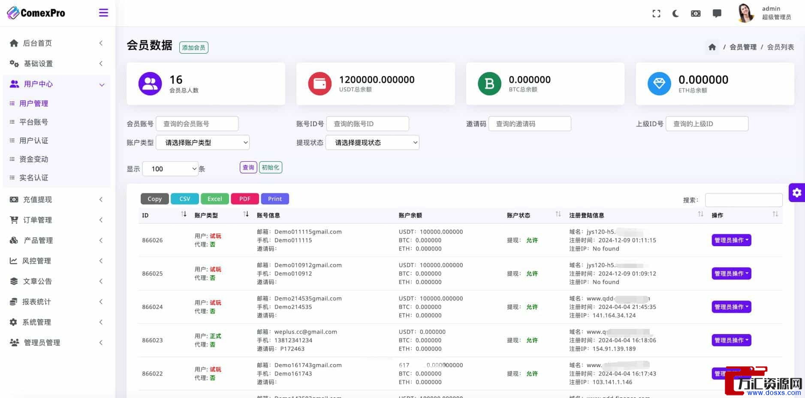Click the red USDT wallet icon
805x398 pixels.
click(x=320, y=84)
